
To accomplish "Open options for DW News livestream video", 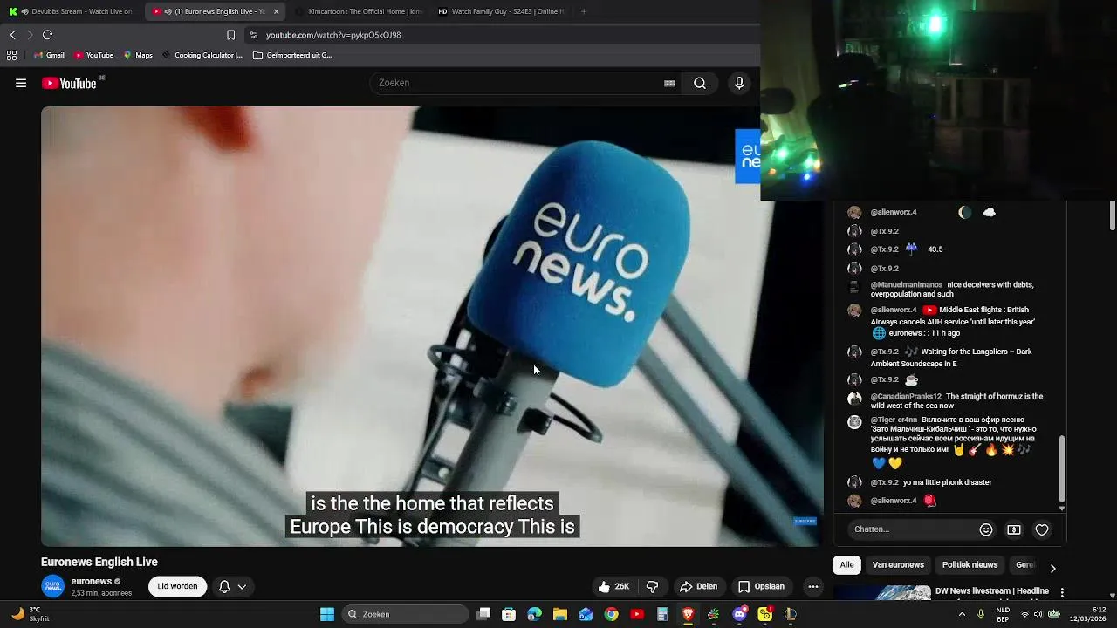I will click(1062, 592).
